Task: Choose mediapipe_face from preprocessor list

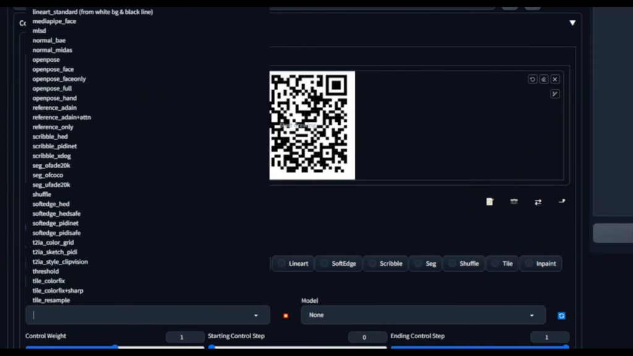Action: tap(54, 21)
